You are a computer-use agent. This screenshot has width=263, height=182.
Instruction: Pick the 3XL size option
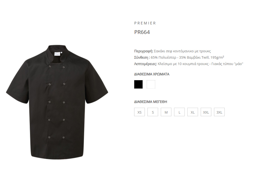[x=219, y=112]
